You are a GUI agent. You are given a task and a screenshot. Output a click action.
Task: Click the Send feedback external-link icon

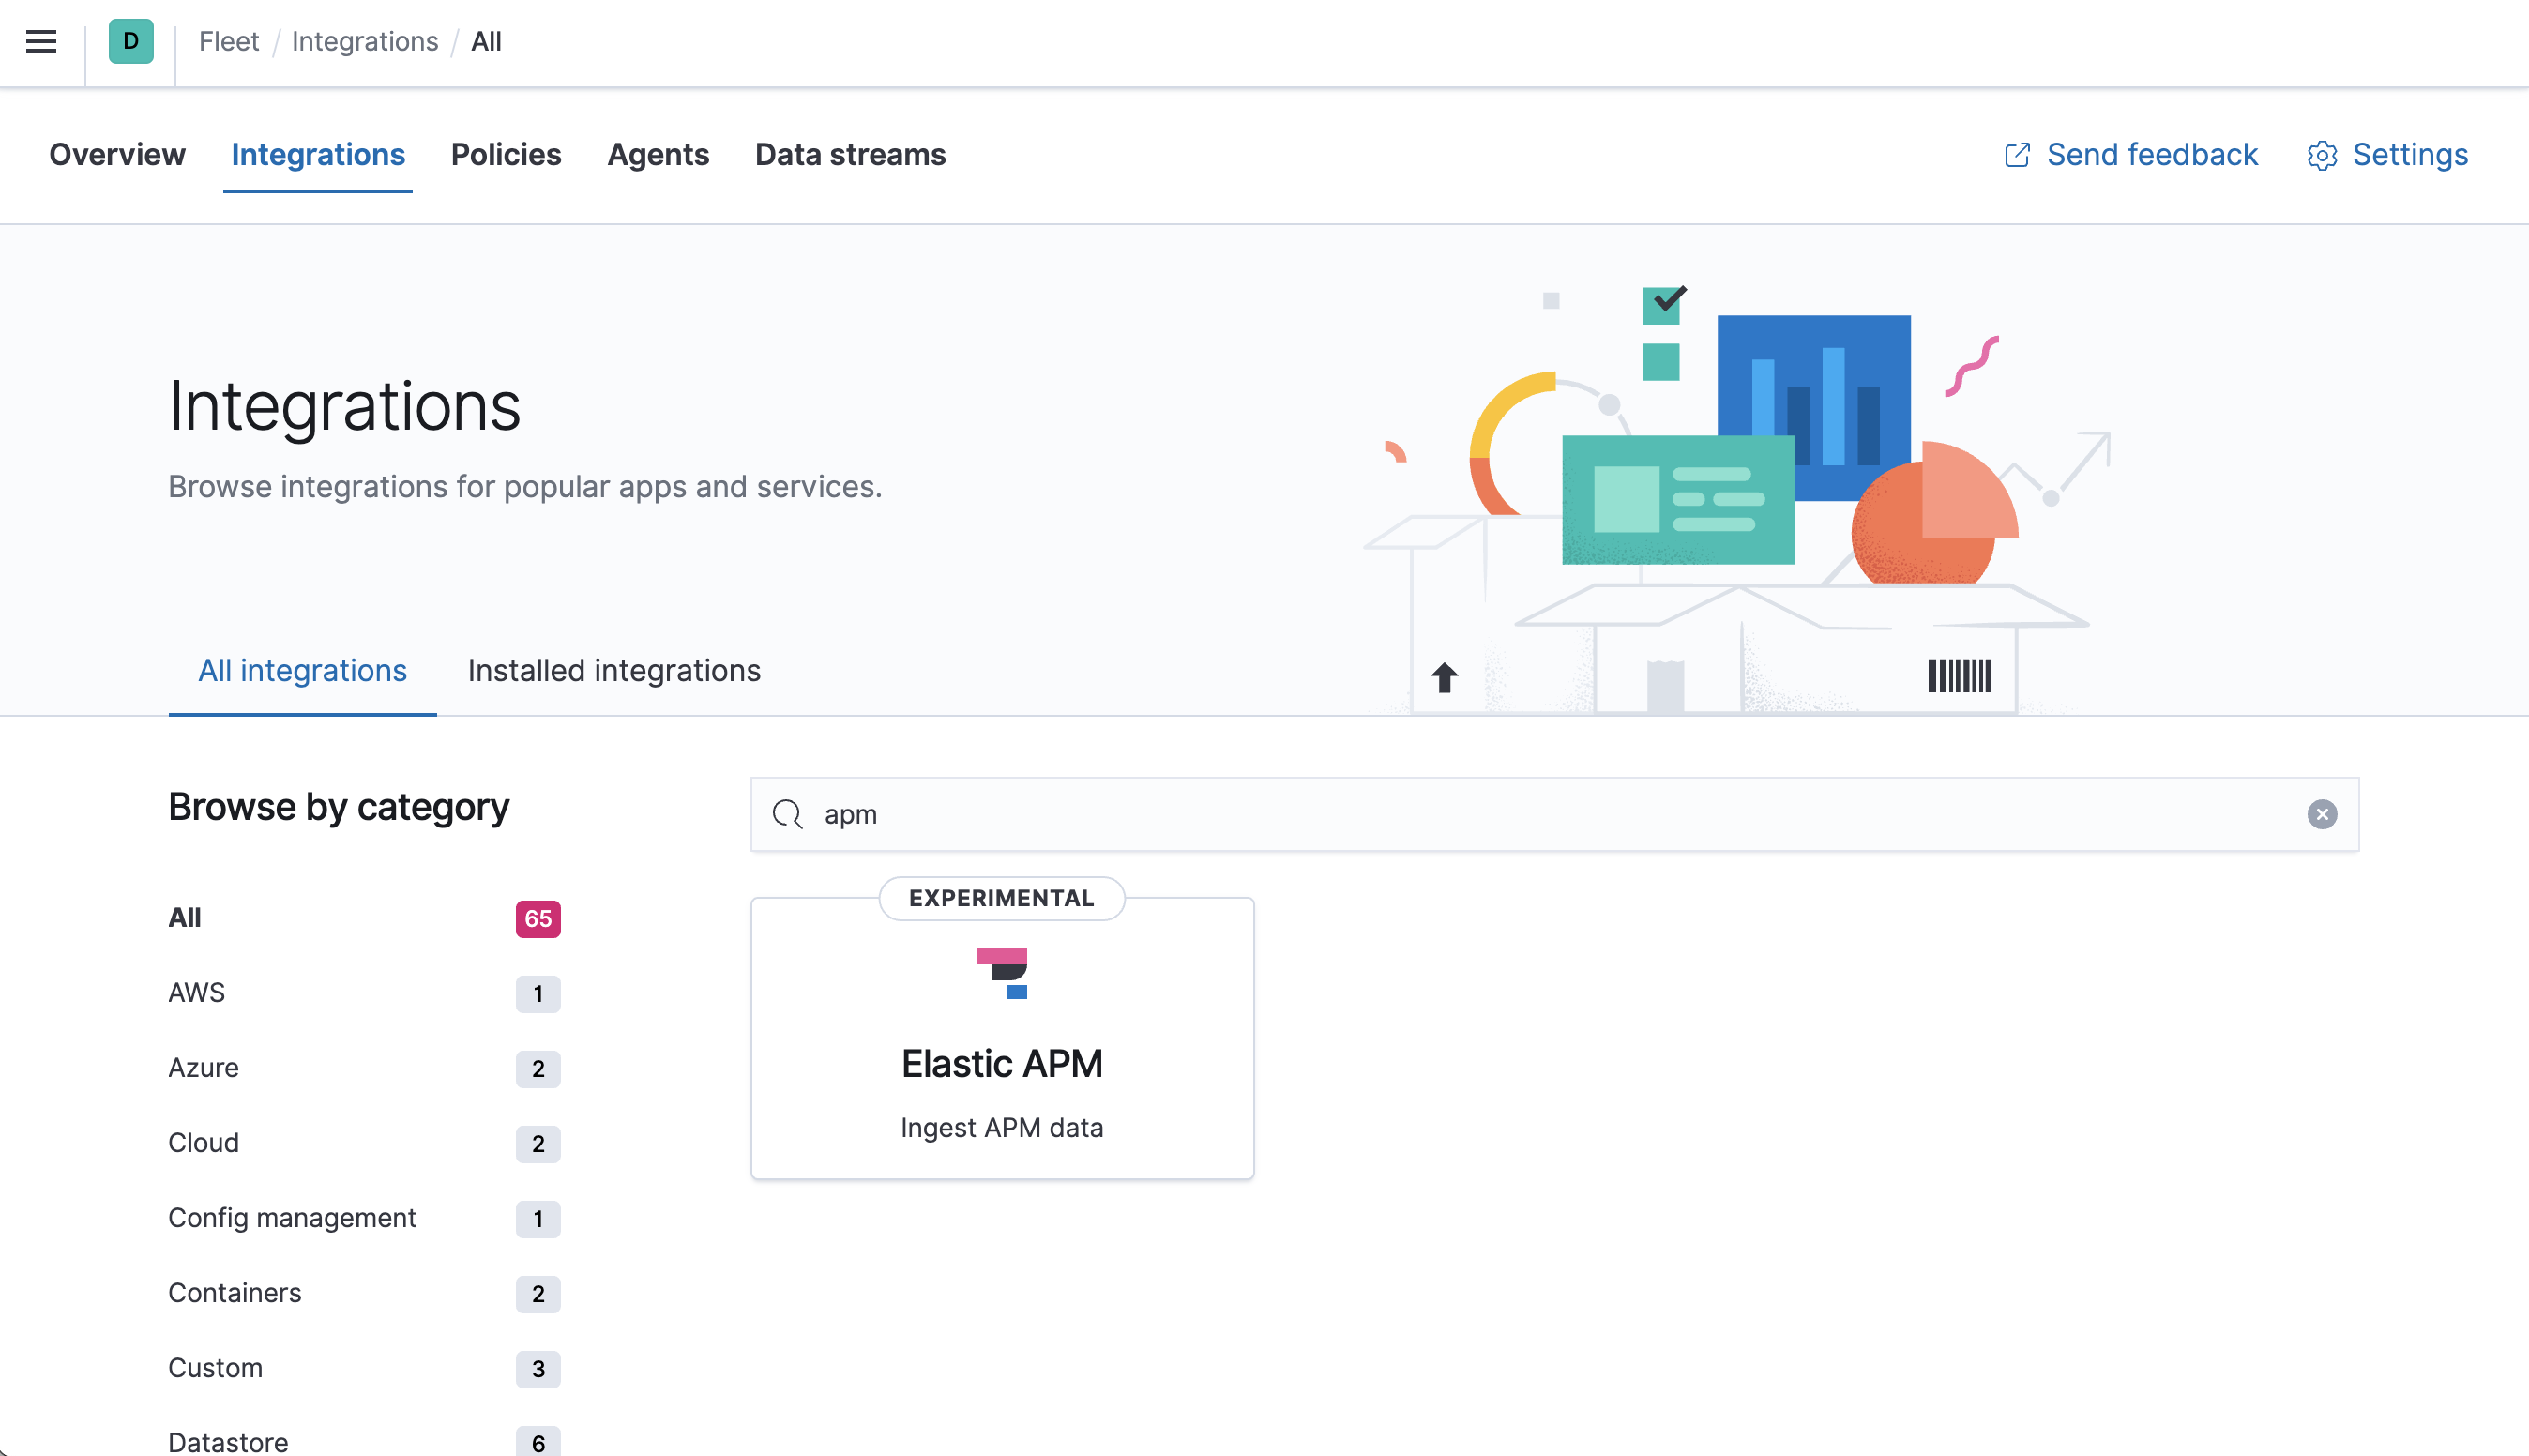coord(2017,155)
